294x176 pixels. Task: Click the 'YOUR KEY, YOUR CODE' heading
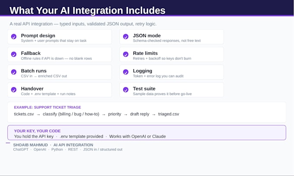pyautogui.click(x=37, y=131)
